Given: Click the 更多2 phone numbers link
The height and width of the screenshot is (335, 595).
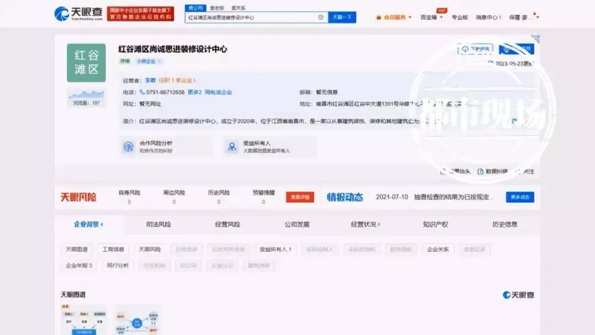Looking at the screenshot, I should [194, 92].
